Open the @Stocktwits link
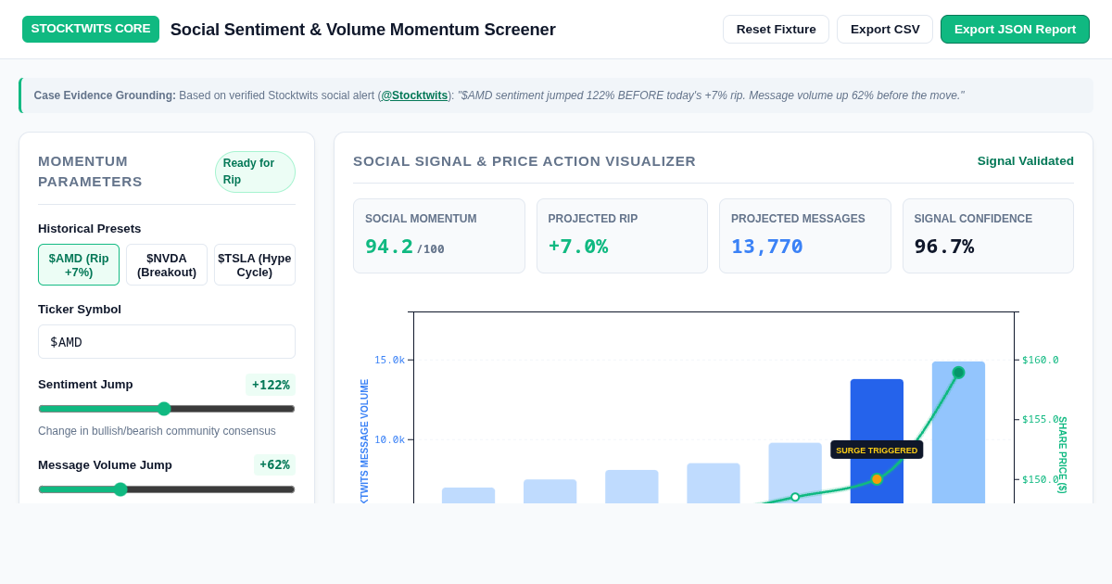The image size is (1112, 584). click(x=414, y=95)
